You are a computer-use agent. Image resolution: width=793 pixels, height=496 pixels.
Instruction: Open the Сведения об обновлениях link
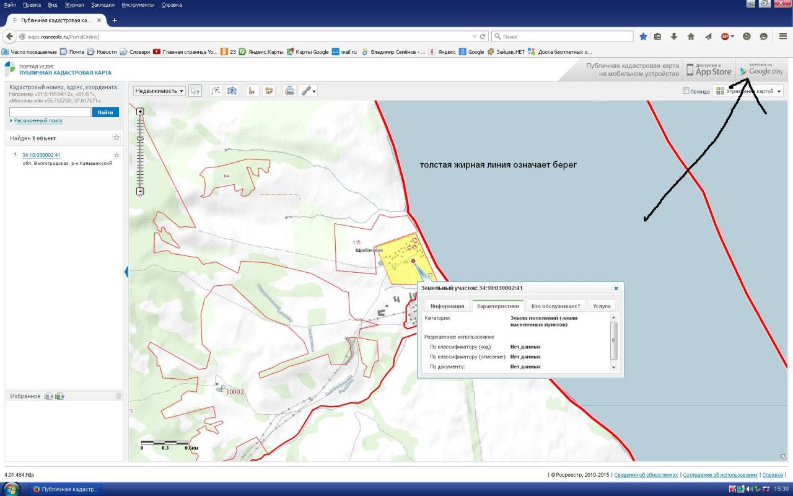[646, 474]
